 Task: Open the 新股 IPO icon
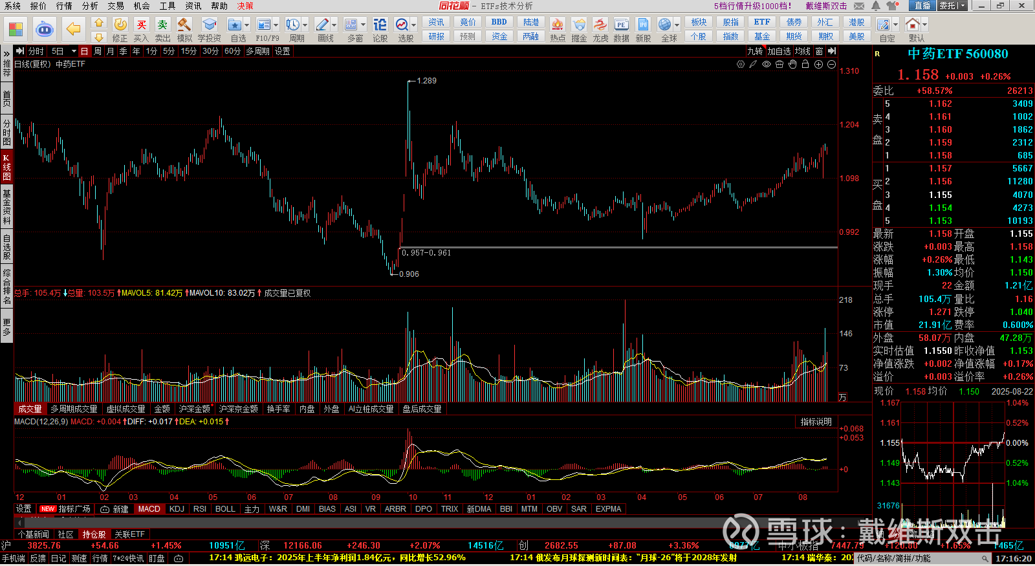coord(643,25)
